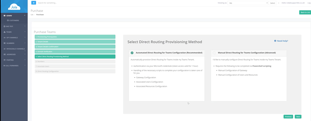Click Associated Resources Configuration bullet
This screenshot has width=311, height=121.
[151, 86]
